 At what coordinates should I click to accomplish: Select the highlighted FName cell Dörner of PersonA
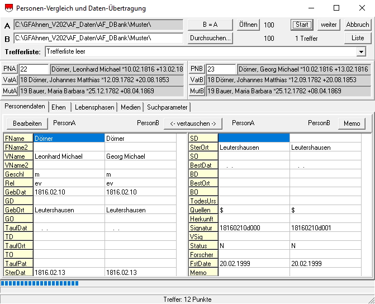pos(69,138)
